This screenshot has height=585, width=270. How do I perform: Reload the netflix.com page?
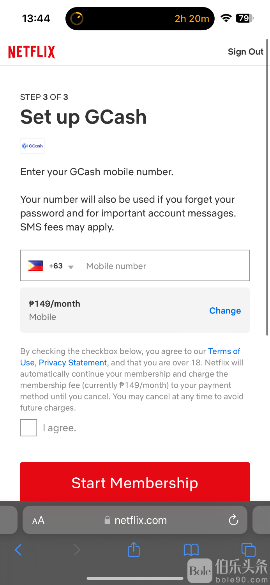[233, 520]
